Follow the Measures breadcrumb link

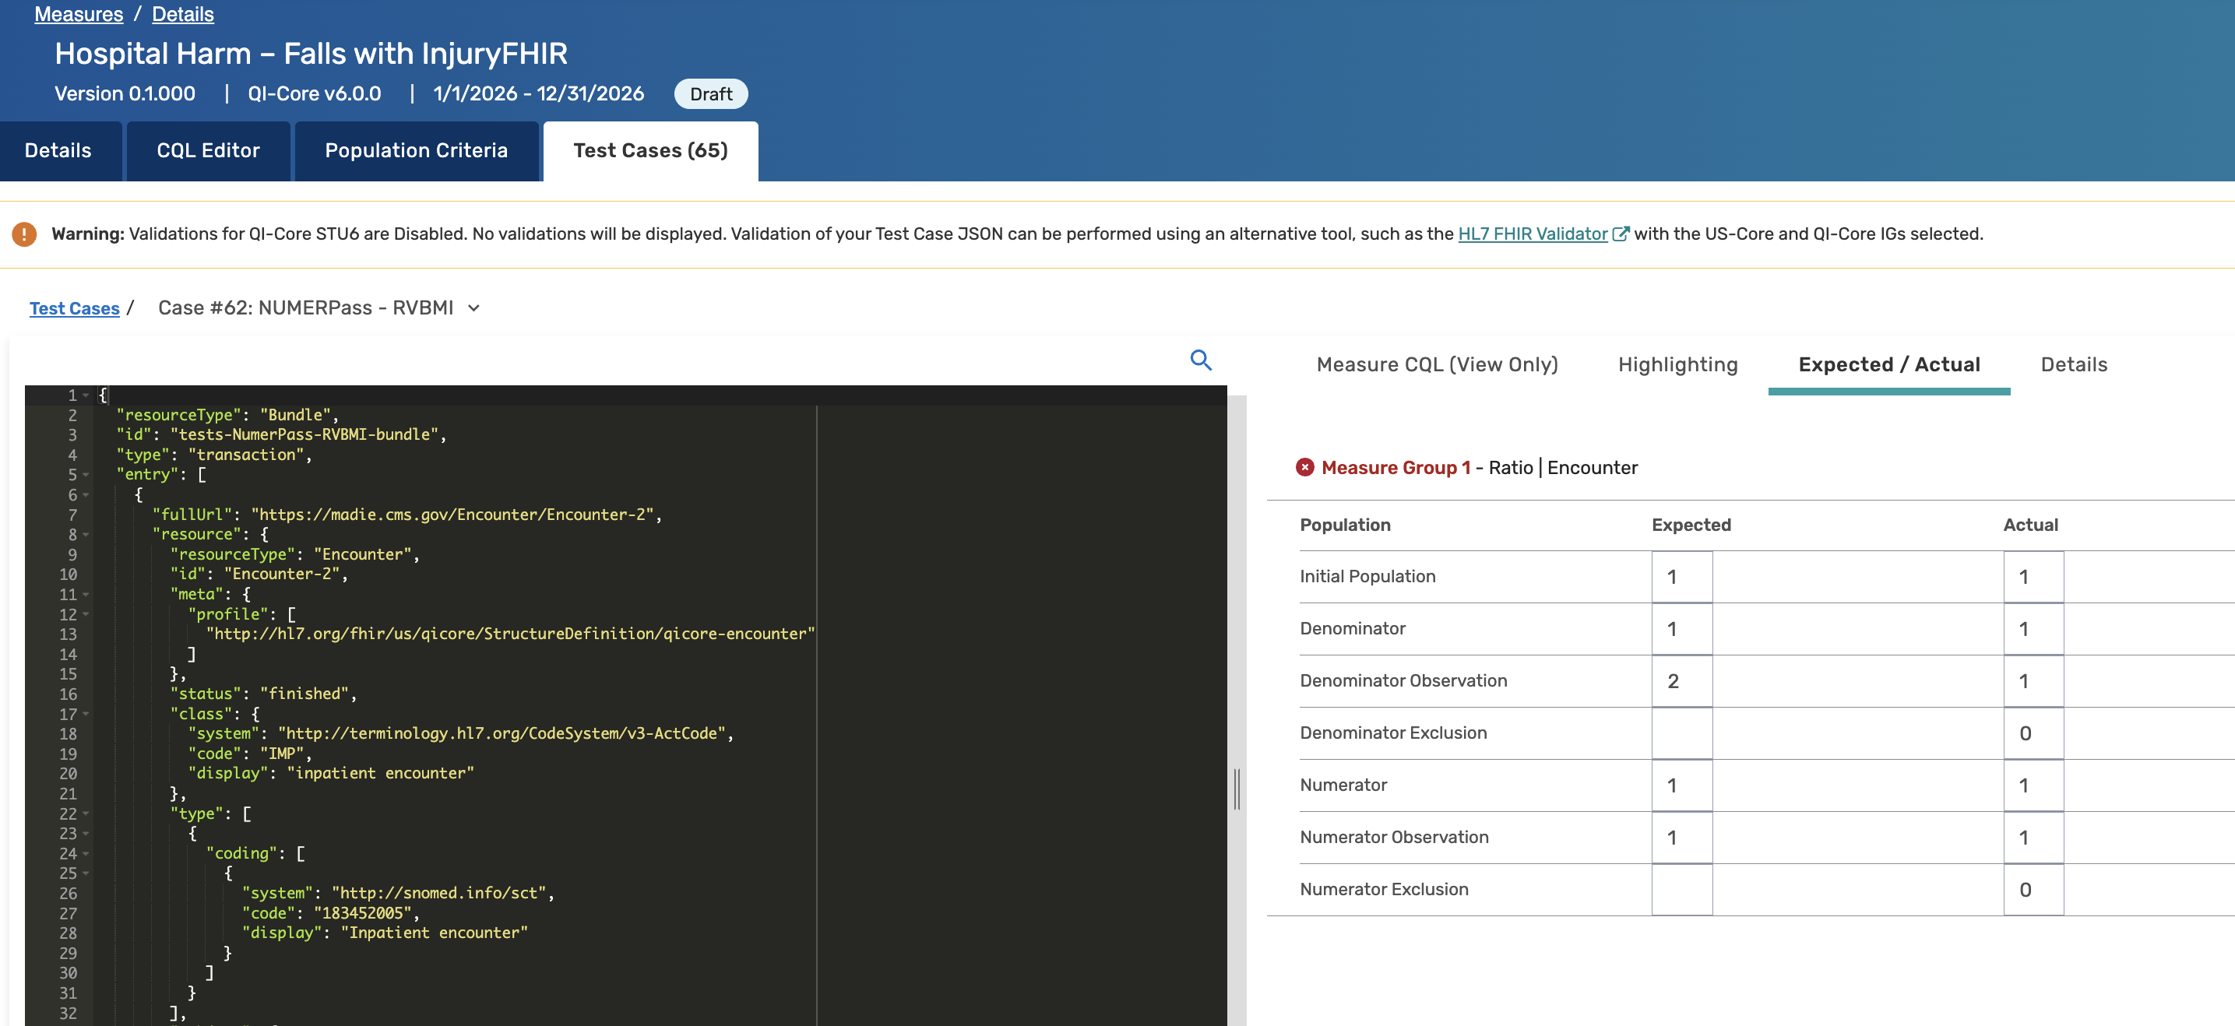click(x=79, y=14)
